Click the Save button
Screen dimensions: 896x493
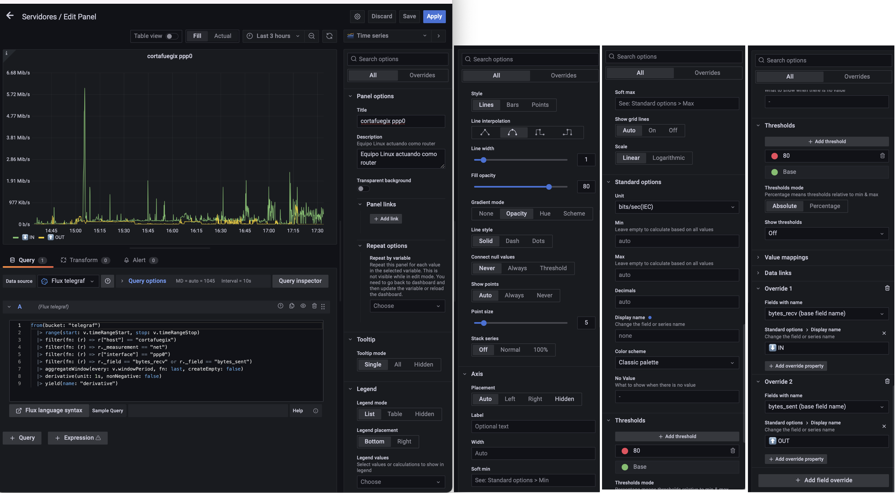[409, 16]
